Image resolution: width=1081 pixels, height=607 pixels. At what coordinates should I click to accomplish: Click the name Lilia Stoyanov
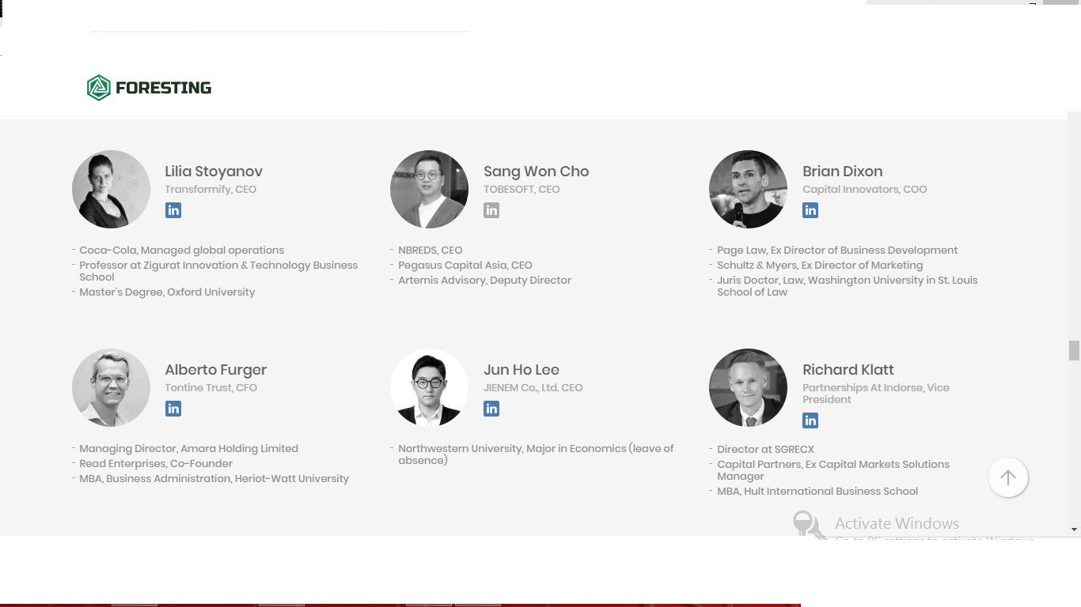[214, 172]
